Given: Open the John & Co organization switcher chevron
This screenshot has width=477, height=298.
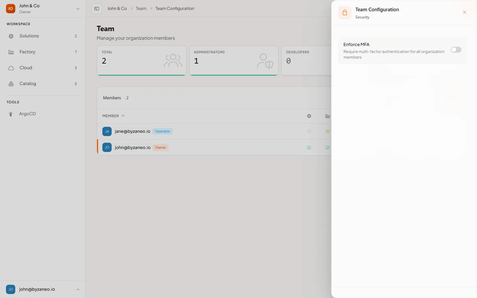Looking at the screenshot, I should coord(78,9).
